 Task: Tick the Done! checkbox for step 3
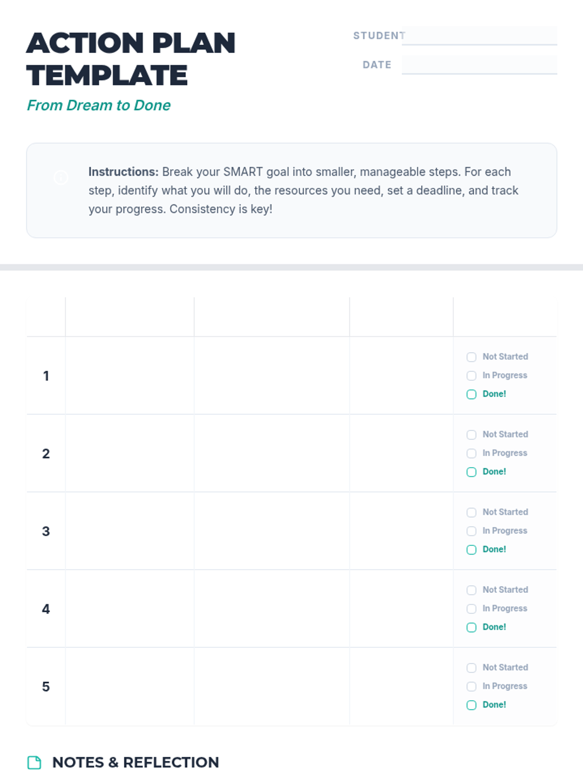(x=471, y=550)
